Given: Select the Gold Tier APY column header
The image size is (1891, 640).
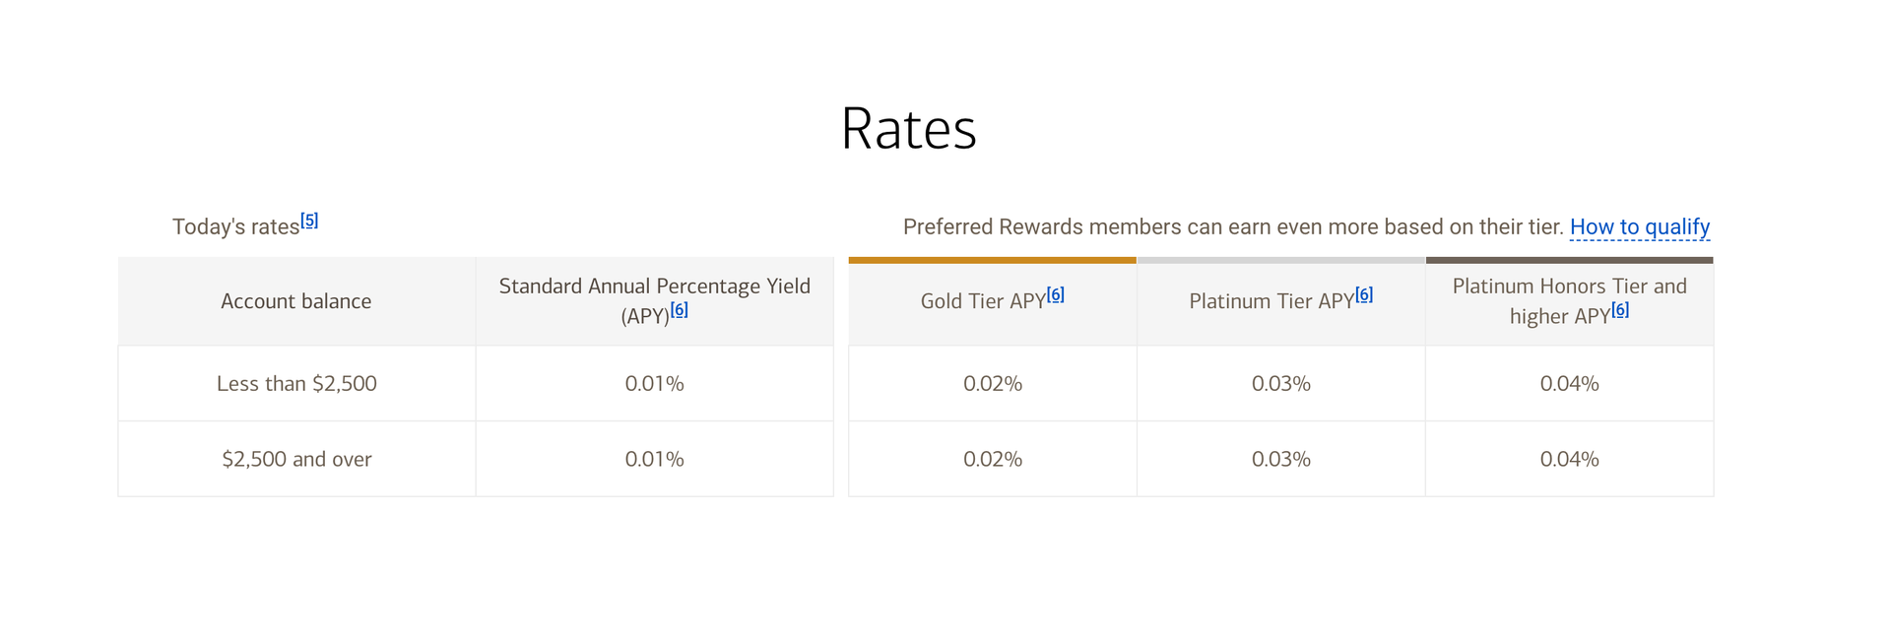Looking at the screenshot, I should click(991, 300).
